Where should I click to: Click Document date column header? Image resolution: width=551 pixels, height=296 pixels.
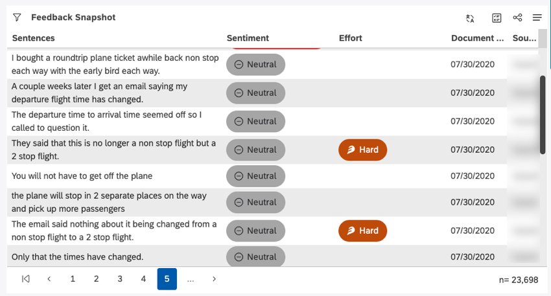pyautogui.click(x=477, y=38)
